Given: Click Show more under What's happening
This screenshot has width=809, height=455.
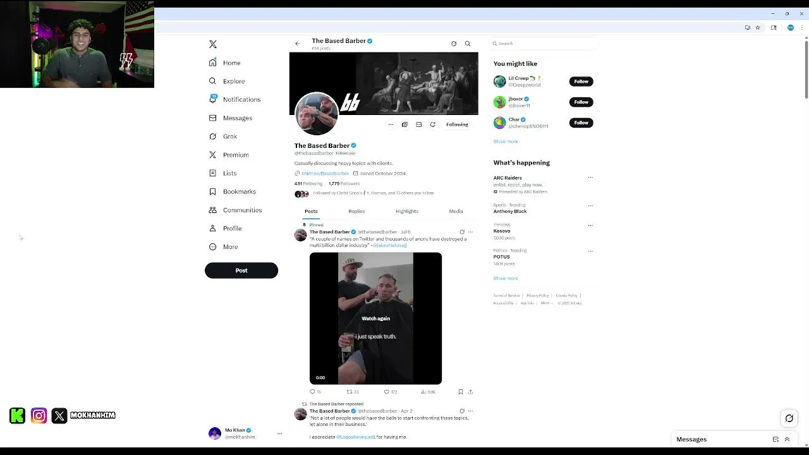Looking at the screenshot, I should coord(506,278).
